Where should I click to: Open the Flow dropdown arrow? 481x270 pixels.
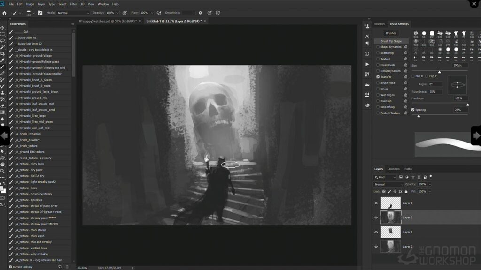[152, 13]
